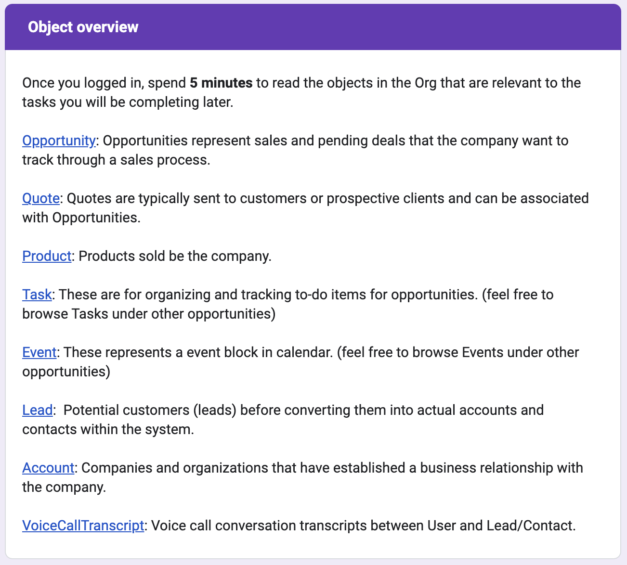Open the Event object link
This screenshot has height=565, width=627.
pos(39,352)
